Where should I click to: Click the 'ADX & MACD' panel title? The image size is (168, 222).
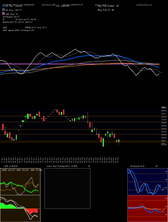tap(10, 166)
